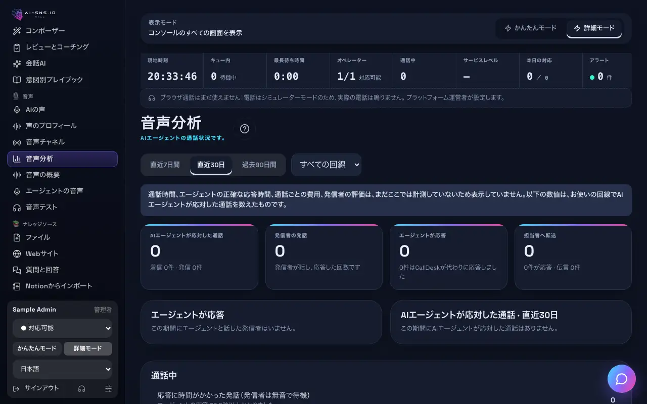The height and width of the screenshot is (404, 647).
Task: Click the Sample Admin user name
Action: tap(34, 310)
